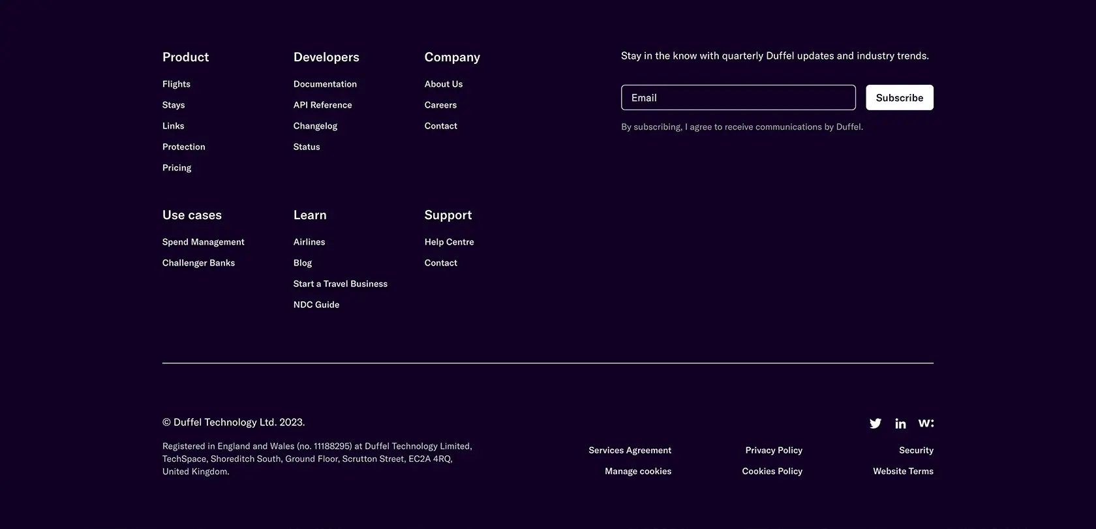Screen dimensions: 1096x529
Task: Click the Support heading
Action: tap(448, 215)
